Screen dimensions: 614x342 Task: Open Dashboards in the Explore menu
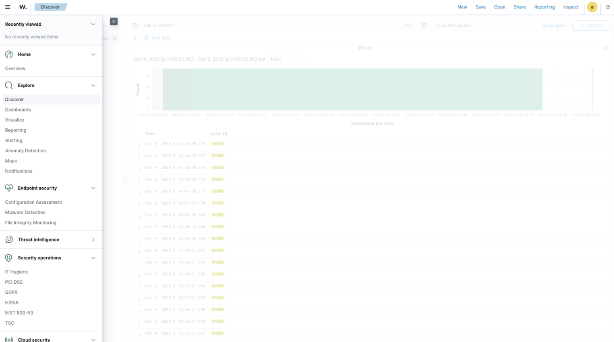pos(18,110)
